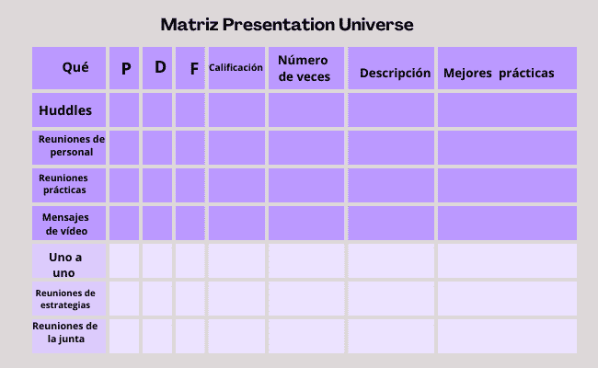
Task: Click the P column header
Action: pyautogui.click(x=124, y=69)
